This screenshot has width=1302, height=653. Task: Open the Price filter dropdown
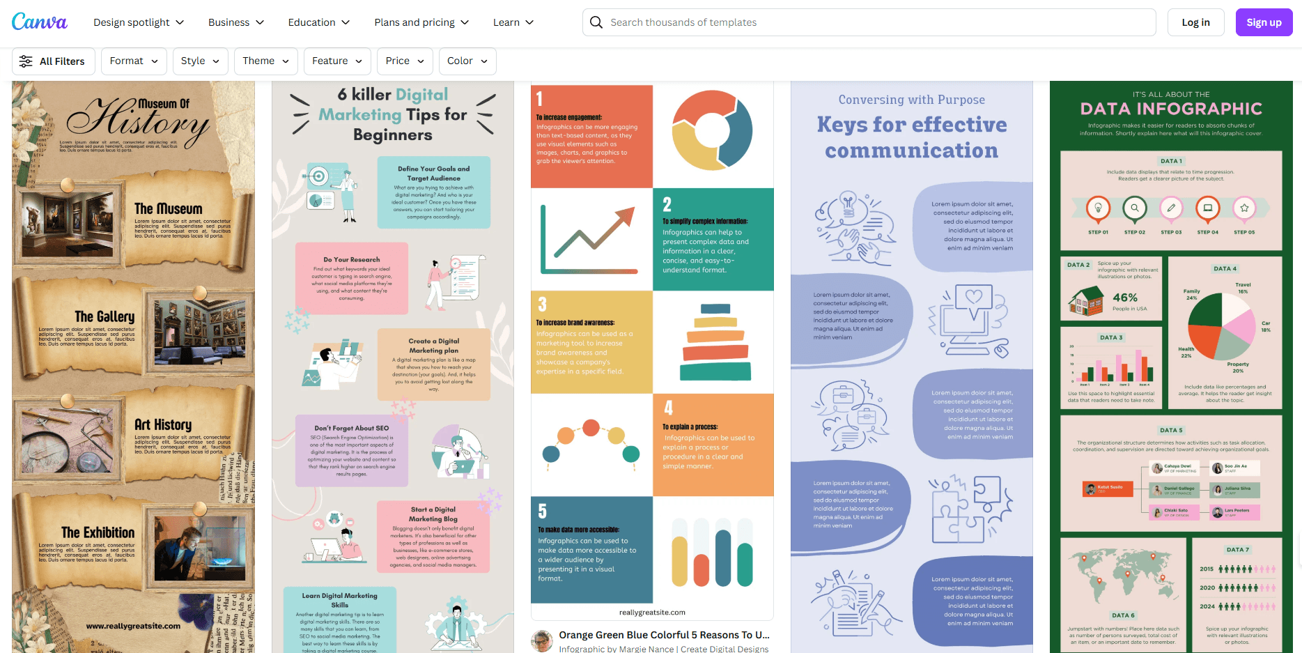(x=405, y=61)
